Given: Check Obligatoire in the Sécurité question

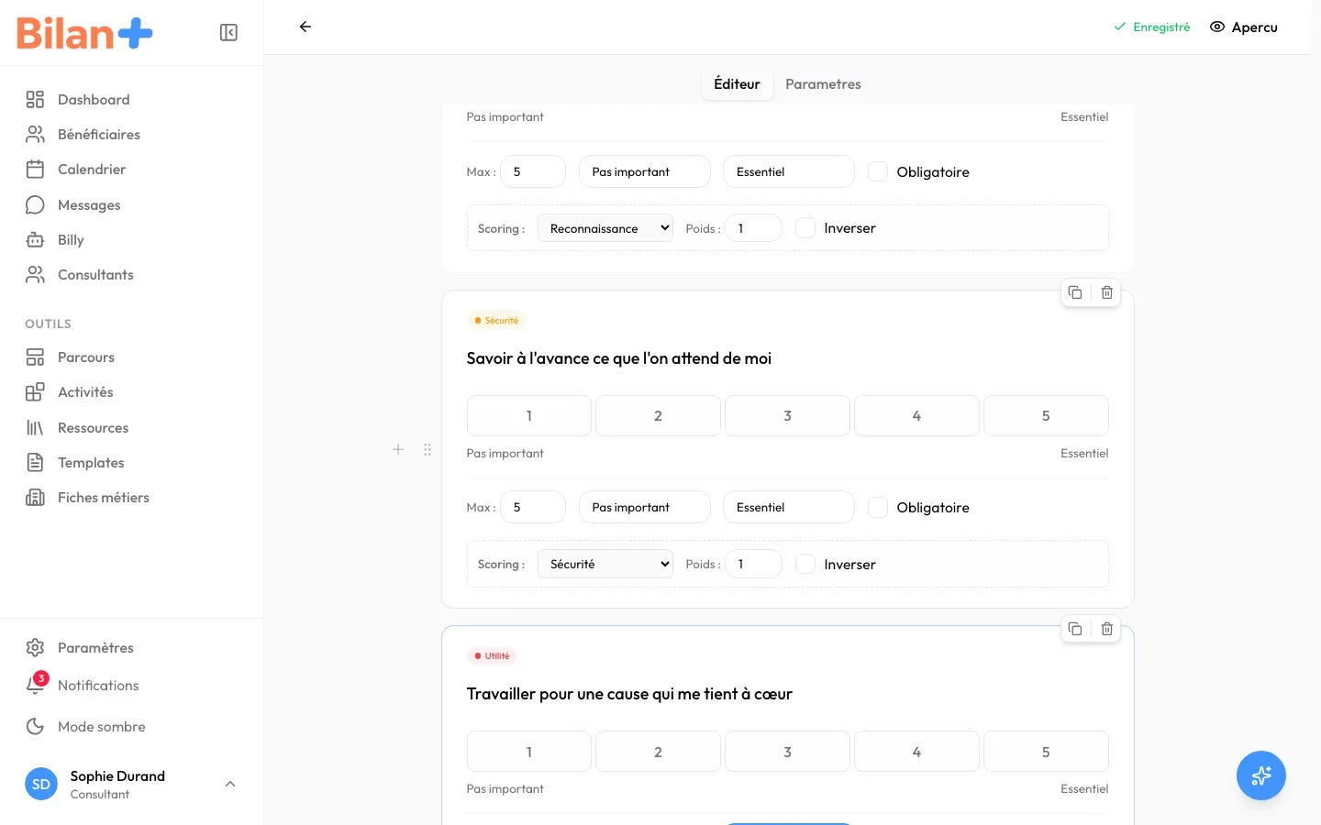Looking at the screenshot, I should coord(878,507).
